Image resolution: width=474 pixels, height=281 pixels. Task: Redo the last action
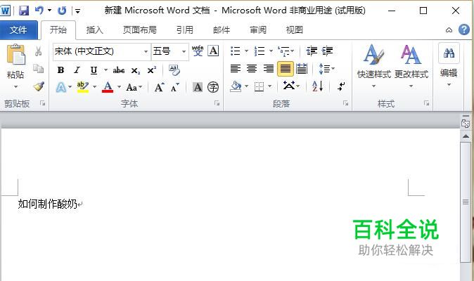pos(62,11)
